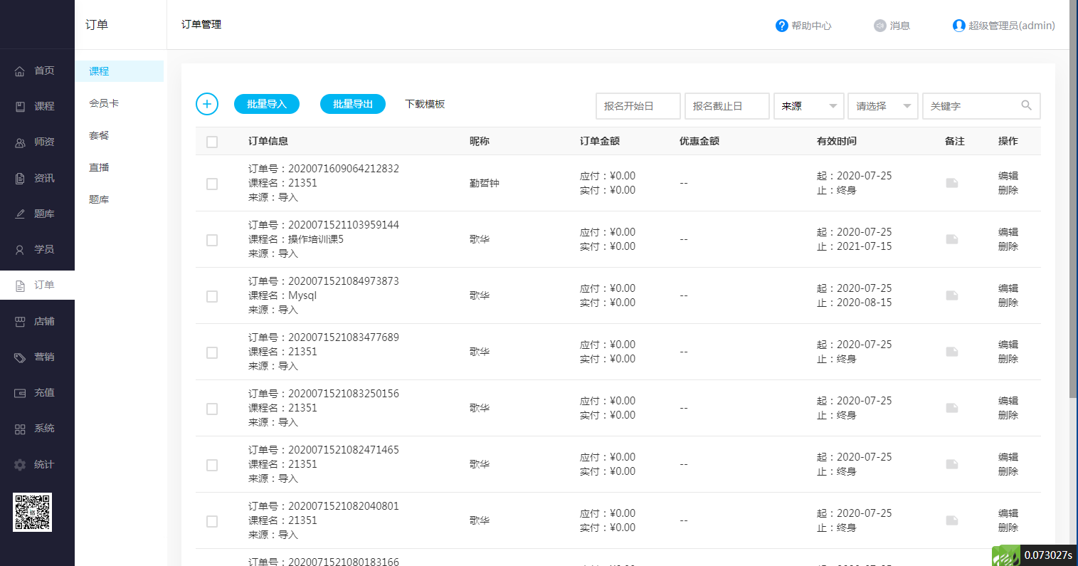Click the home icon in left sidebar
The height and width of the screenshot is (566, 1078).
20,71
